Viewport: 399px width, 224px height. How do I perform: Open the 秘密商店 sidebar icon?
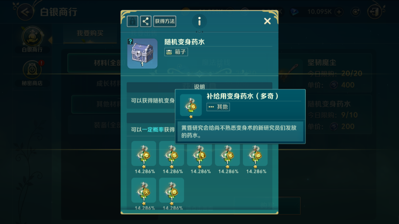[32, 72]
